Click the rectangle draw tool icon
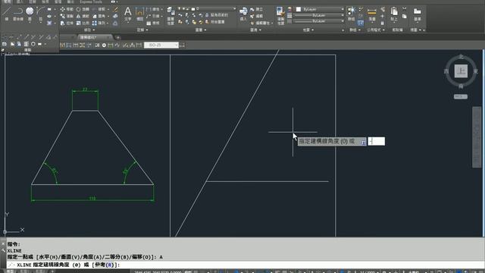This screenshot has height=273, width=485. [x=49, y=9]
